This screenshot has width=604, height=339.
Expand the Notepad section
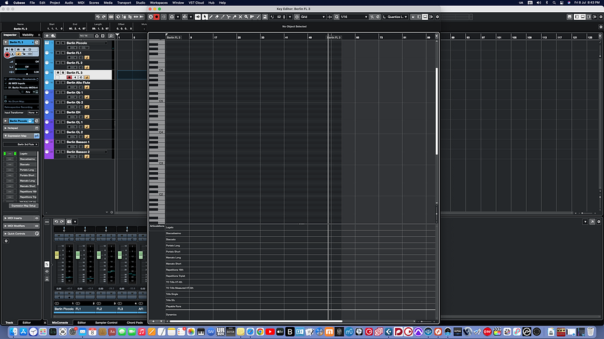coord(6,128)
